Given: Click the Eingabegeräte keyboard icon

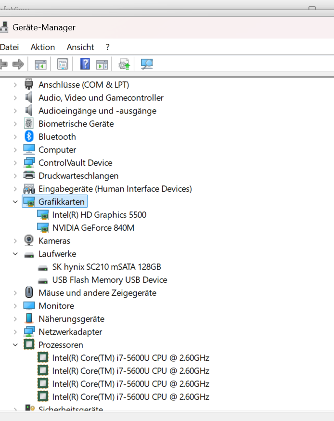Looking at the screenshot, I should tap(29, 189).
